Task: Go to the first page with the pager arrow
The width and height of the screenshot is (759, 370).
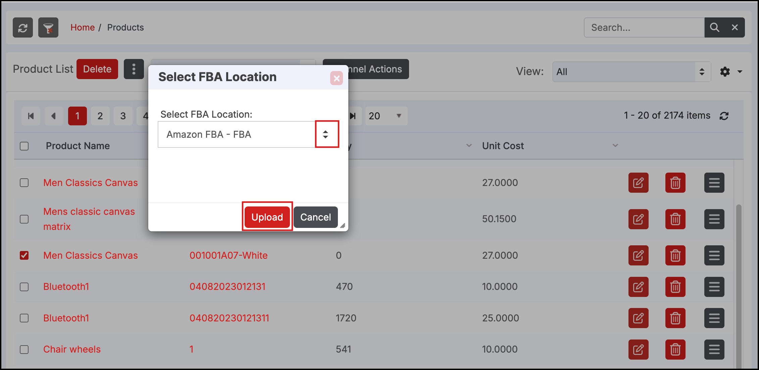Action: [31, 116]
